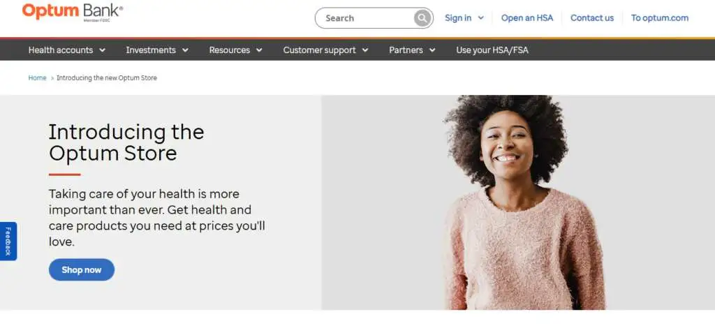Open the Health accounts menu
Screen dimensions: 715x335
coord(61,50)
